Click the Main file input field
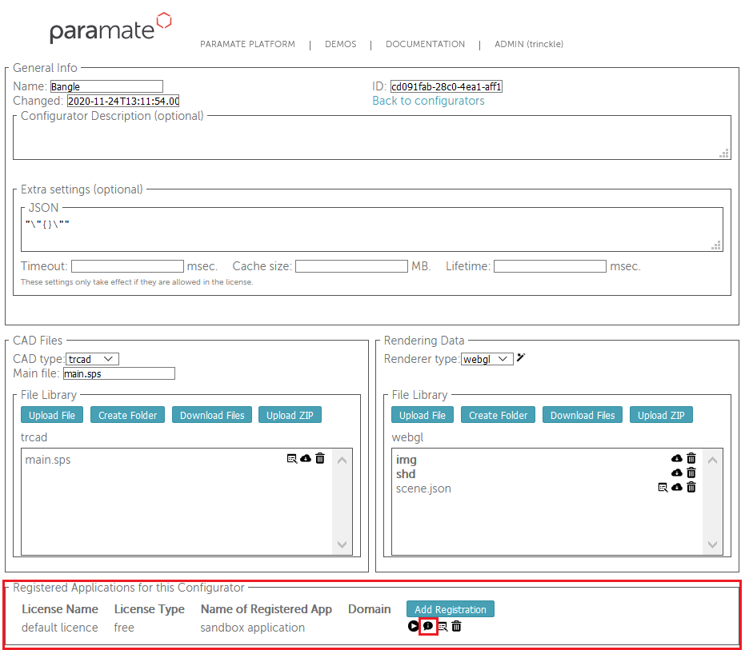Viewport: 745px width, 650px height. click(118, 373)
